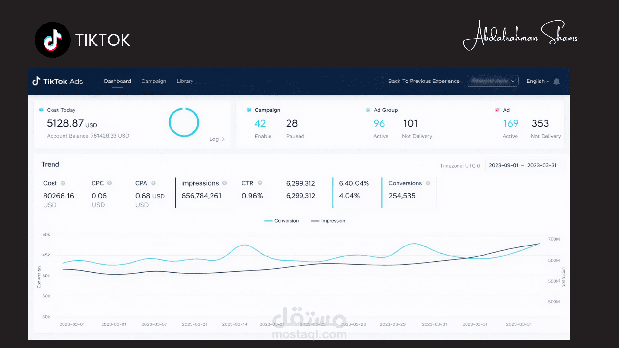Open the notifications bell
Image resolution: width=619 pixels, height=348 pixels.
coord(556,82)
